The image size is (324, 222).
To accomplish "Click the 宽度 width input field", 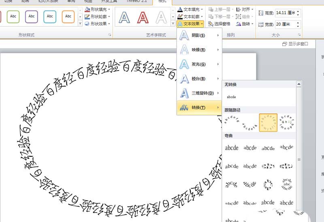I will [x=286, y=24].
